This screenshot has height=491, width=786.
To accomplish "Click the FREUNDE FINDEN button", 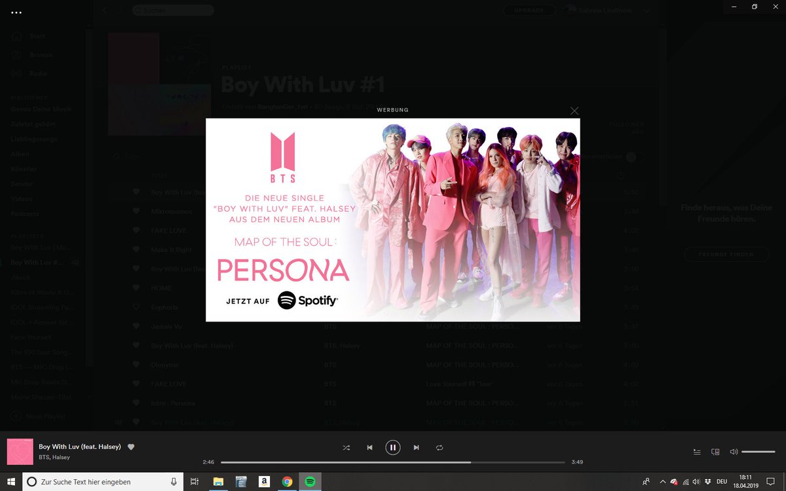I will (726, 254).
